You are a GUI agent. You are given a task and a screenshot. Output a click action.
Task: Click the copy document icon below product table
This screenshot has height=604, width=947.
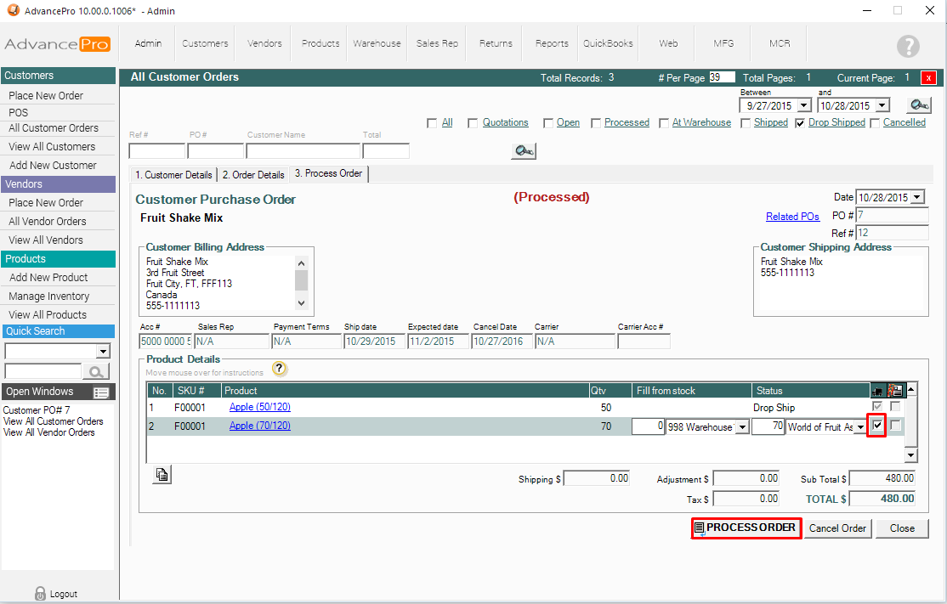point(162,475)
